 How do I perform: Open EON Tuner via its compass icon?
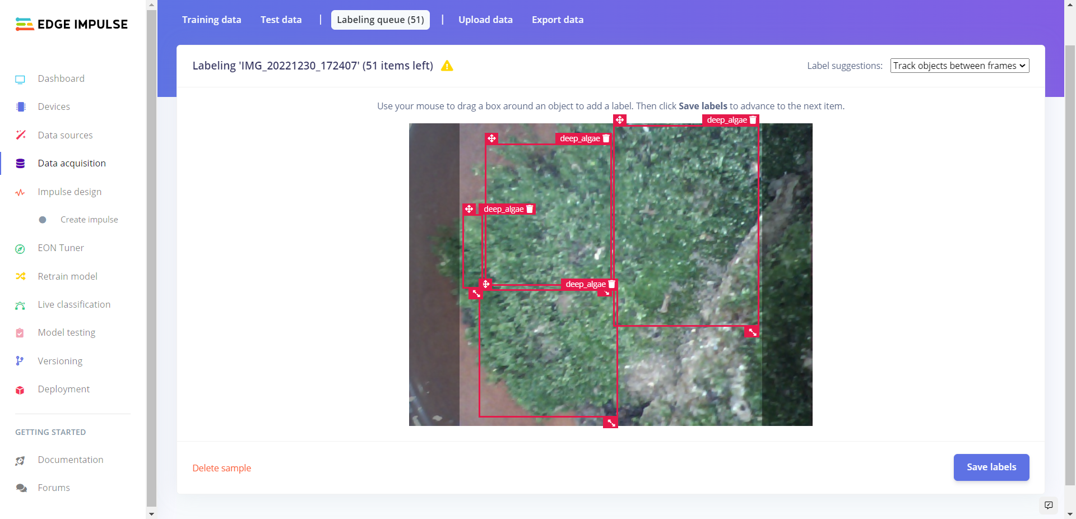(x=20, y=248)
